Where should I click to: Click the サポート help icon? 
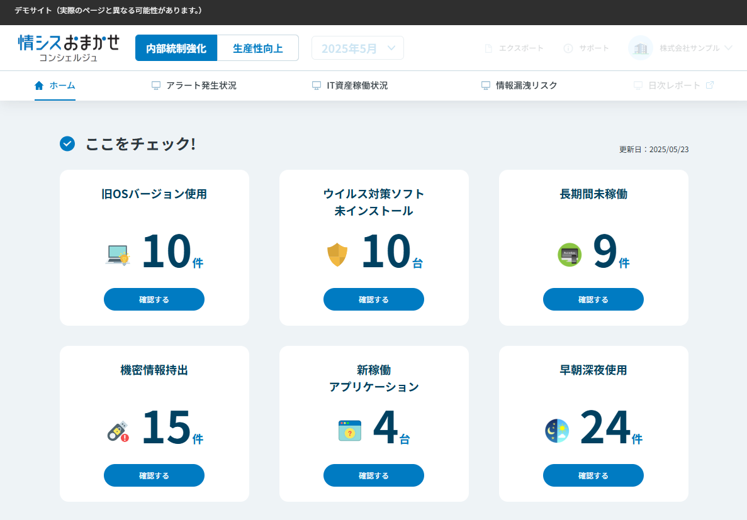click(568, 48)
